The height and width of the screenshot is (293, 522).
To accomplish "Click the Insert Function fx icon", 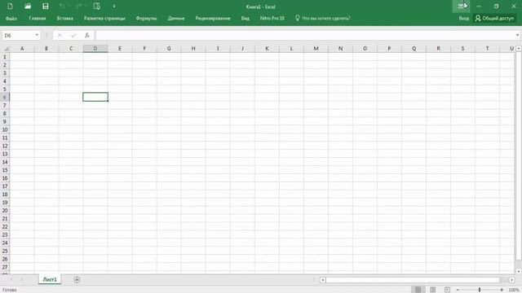I will (x=87, y=35).
